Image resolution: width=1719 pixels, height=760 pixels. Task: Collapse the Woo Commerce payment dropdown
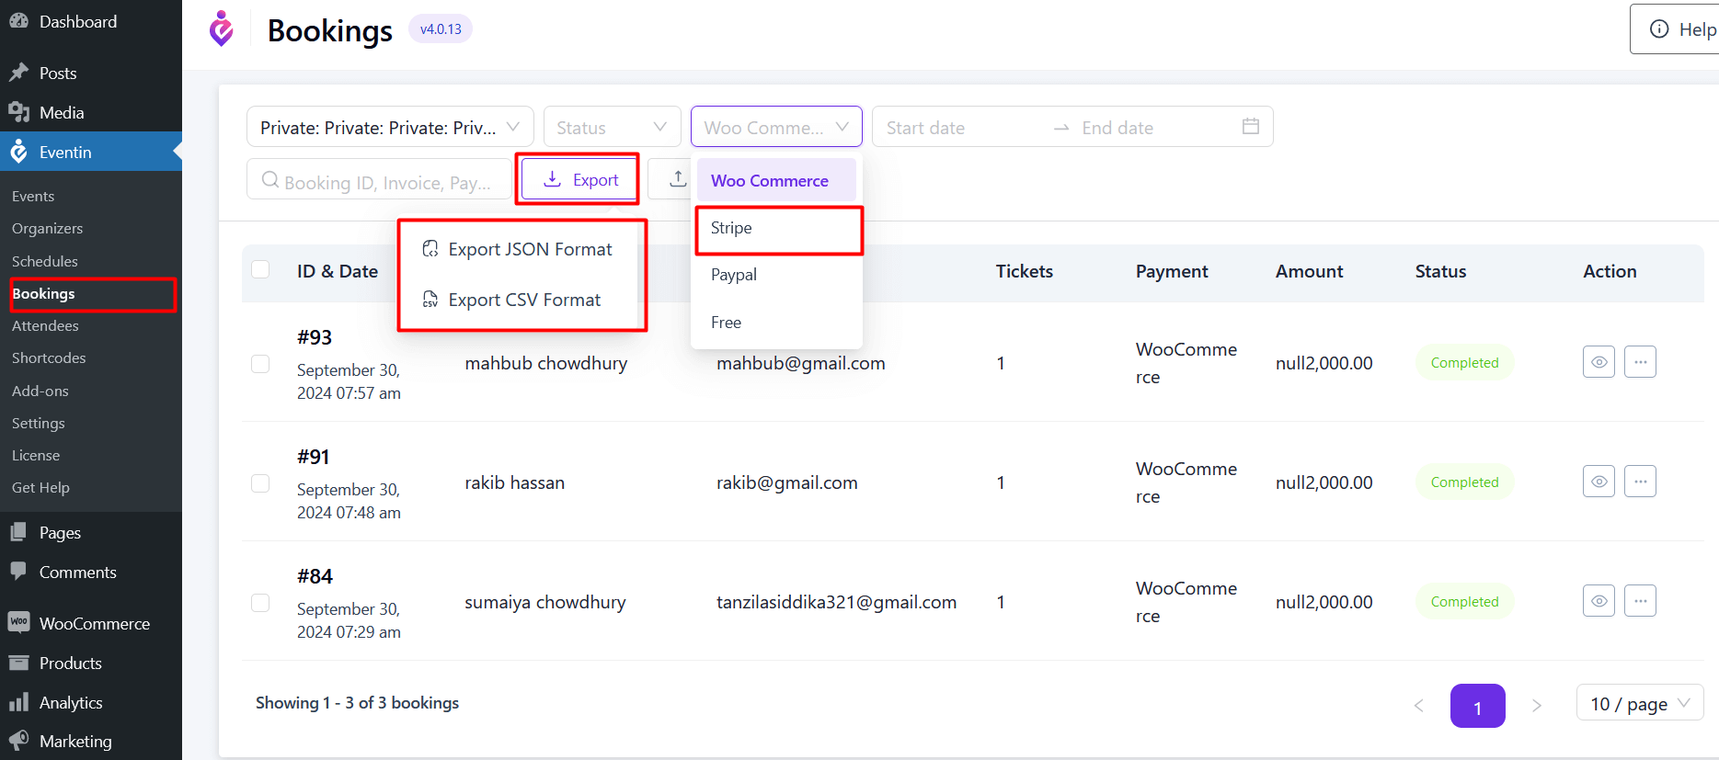click(776, 127)
